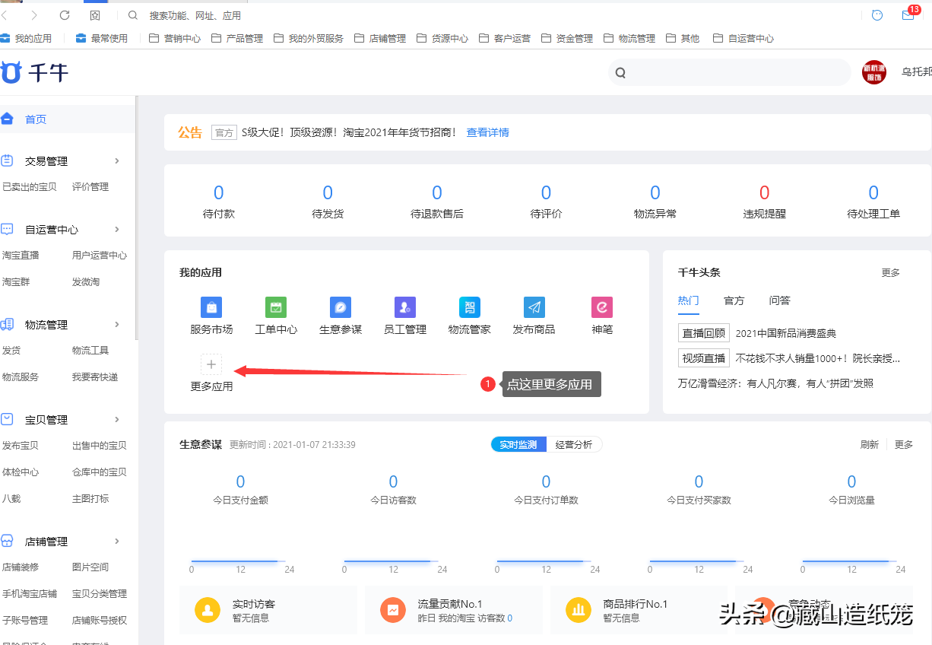Click 刷新 in 生意参谋 panel
Screen dimensions: 932x645
point(869,444)
